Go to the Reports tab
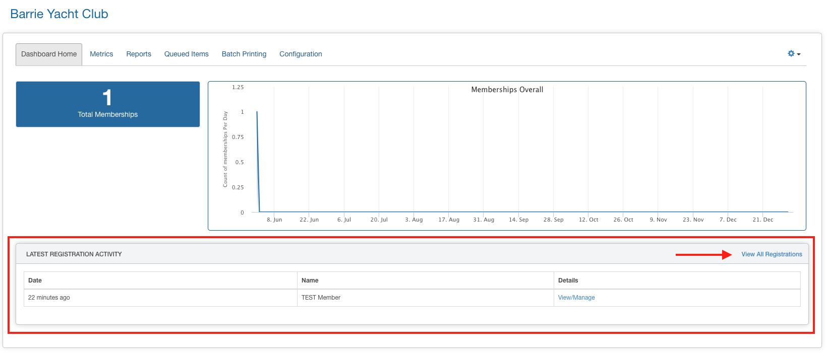This screenshot has width=827, height=353. (139, 54)
